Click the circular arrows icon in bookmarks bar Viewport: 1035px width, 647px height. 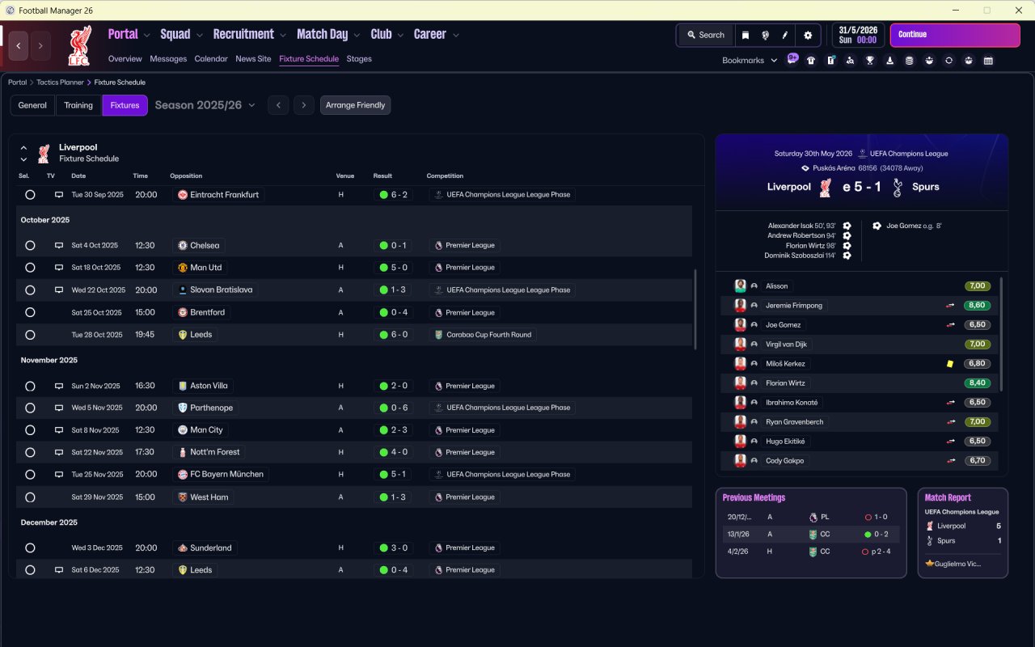pyautogui.click(x=948, y=61)
